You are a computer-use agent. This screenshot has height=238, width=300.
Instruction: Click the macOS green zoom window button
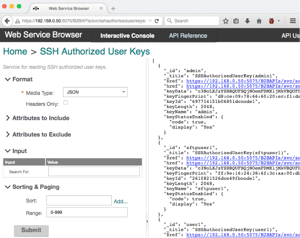point(19,6)
